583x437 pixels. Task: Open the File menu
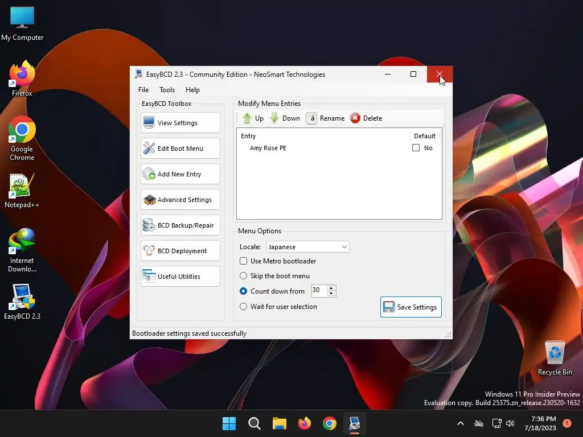pos(143,89)
